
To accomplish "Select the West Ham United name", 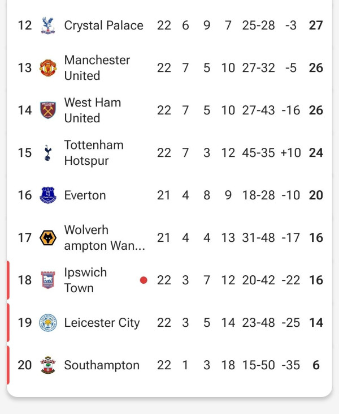I will point(92,110).
